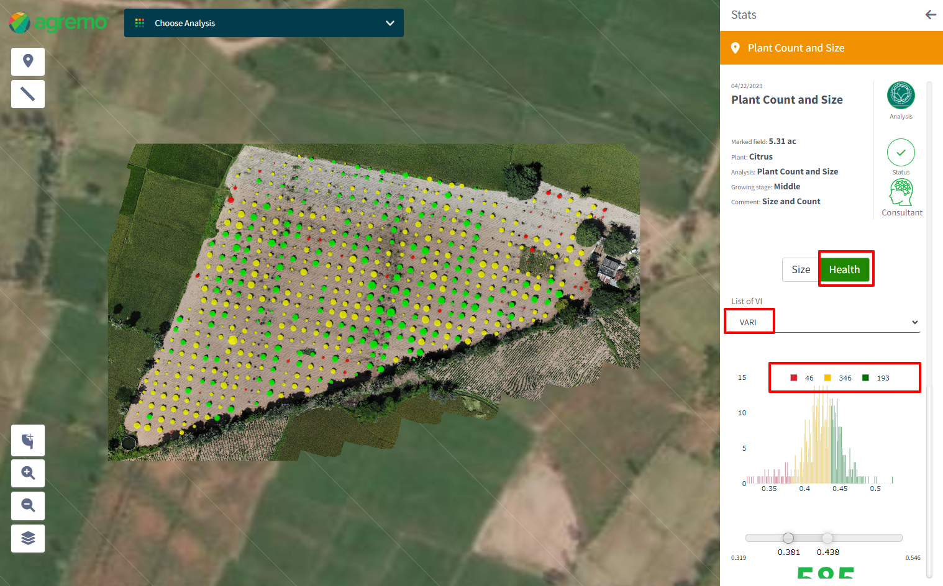Image resolution: width=943 pixels, height=586 pixels.
Task: Open the Choose Analysis dropdown
Action: [x=264, y=23]
